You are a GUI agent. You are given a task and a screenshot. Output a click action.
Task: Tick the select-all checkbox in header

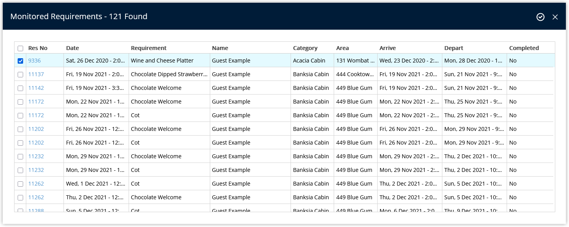20,48
